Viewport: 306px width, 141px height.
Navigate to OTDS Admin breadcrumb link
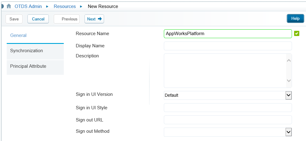[x=28, y=6]
